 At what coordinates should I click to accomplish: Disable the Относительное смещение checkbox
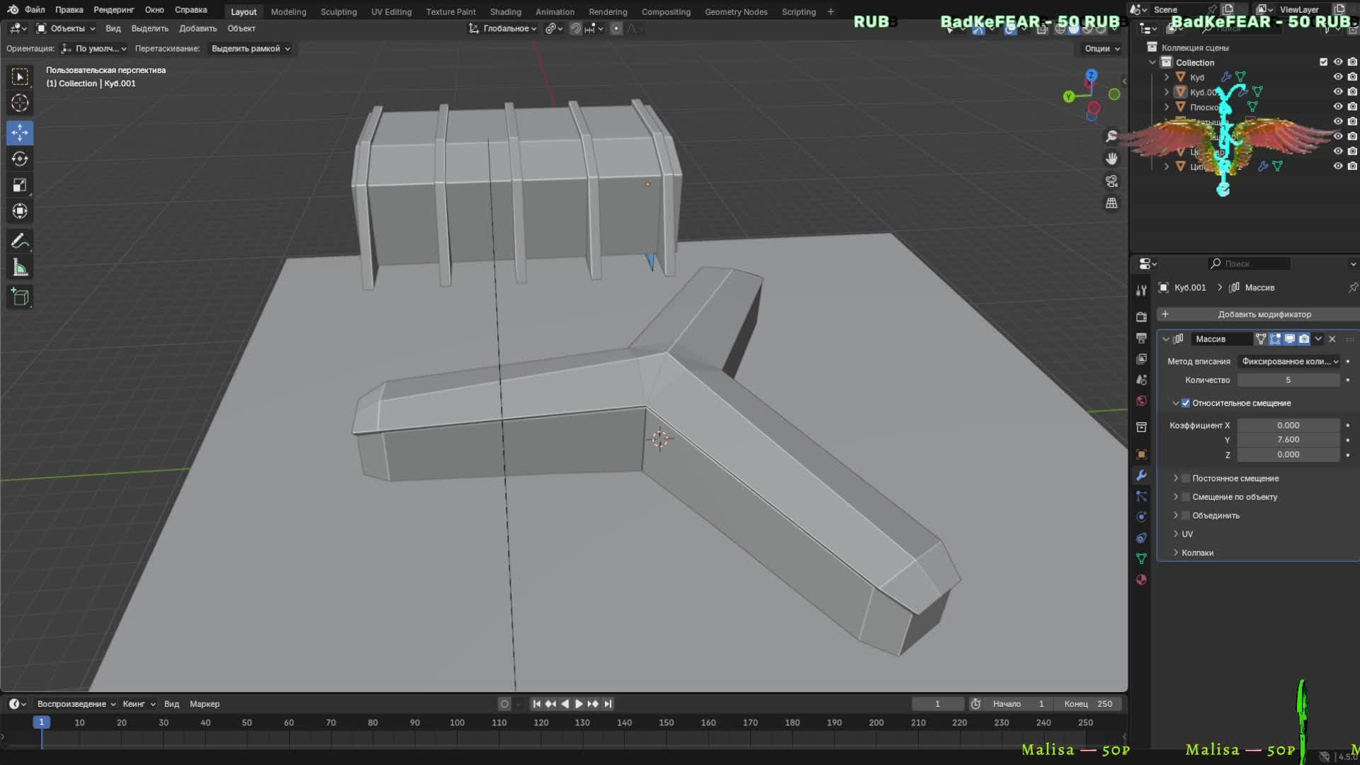click(1186, 403)
